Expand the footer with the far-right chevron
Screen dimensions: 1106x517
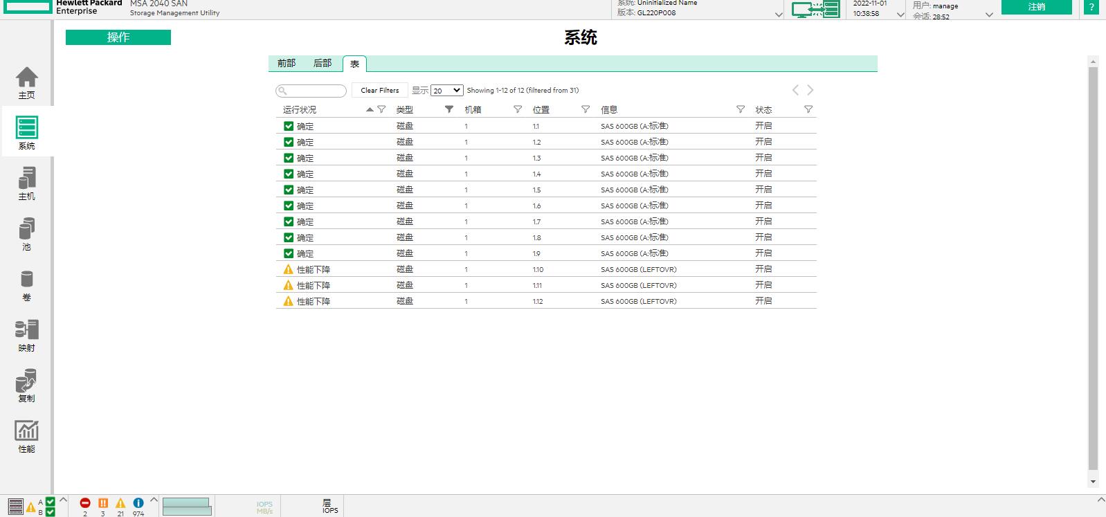point(1101,499)
